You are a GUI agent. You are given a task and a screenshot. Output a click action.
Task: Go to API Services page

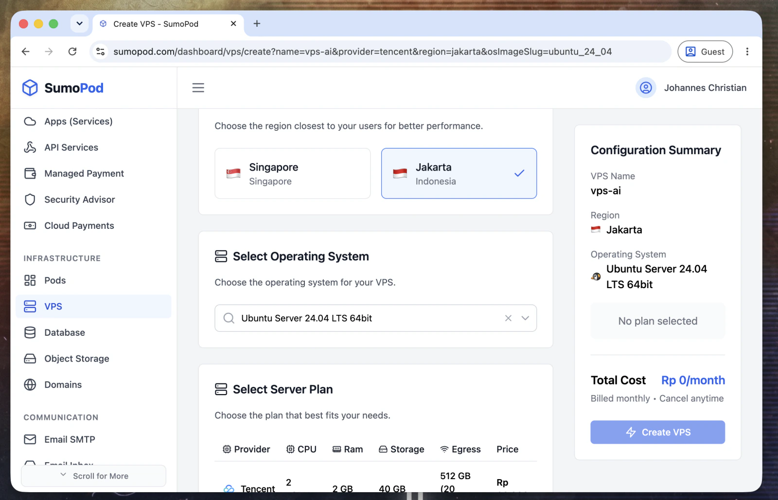[93, 148]
